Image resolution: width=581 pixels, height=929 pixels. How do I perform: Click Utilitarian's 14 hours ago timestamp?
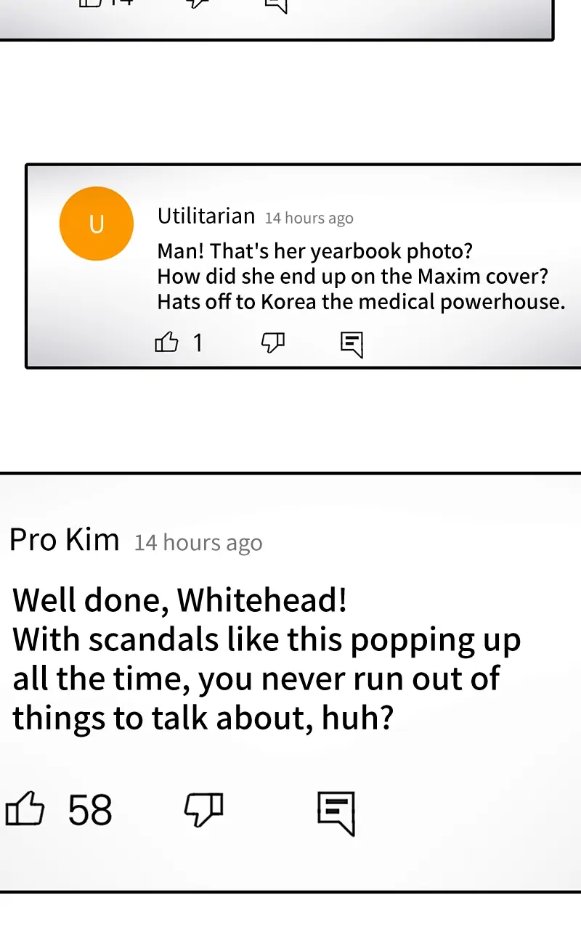tap(309, 218)
